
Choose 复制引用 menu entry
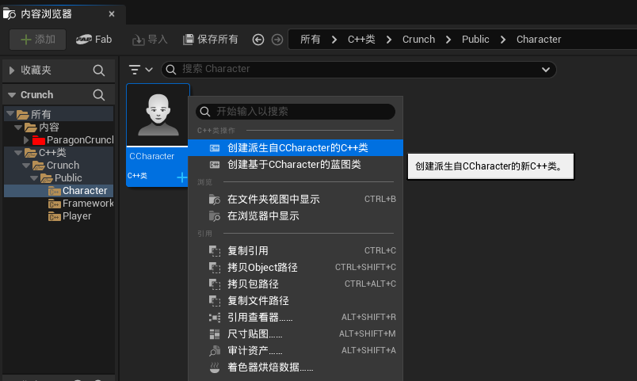tap(296, 250)
